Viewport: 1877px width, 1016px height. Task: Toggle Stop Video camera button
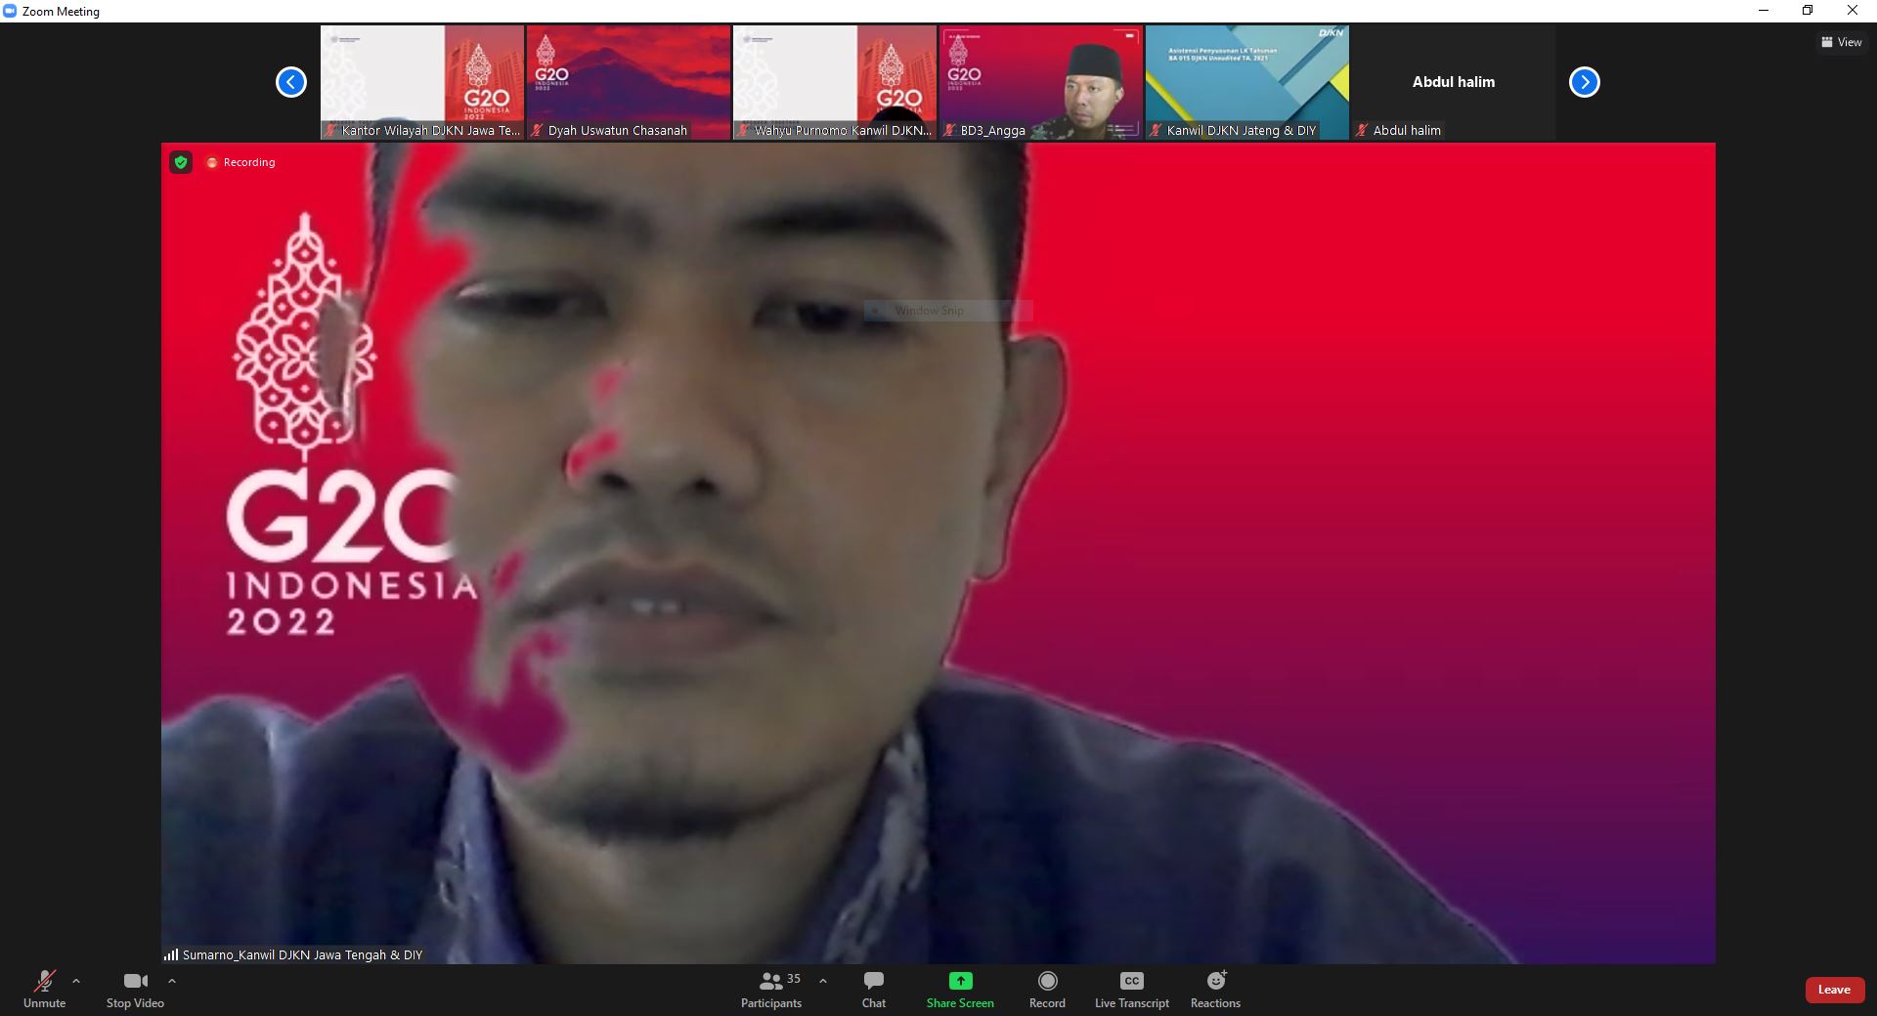click(135, 981)
